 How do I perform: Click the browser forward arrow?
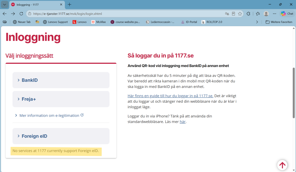pyautogui.click(x=13, y=14)
